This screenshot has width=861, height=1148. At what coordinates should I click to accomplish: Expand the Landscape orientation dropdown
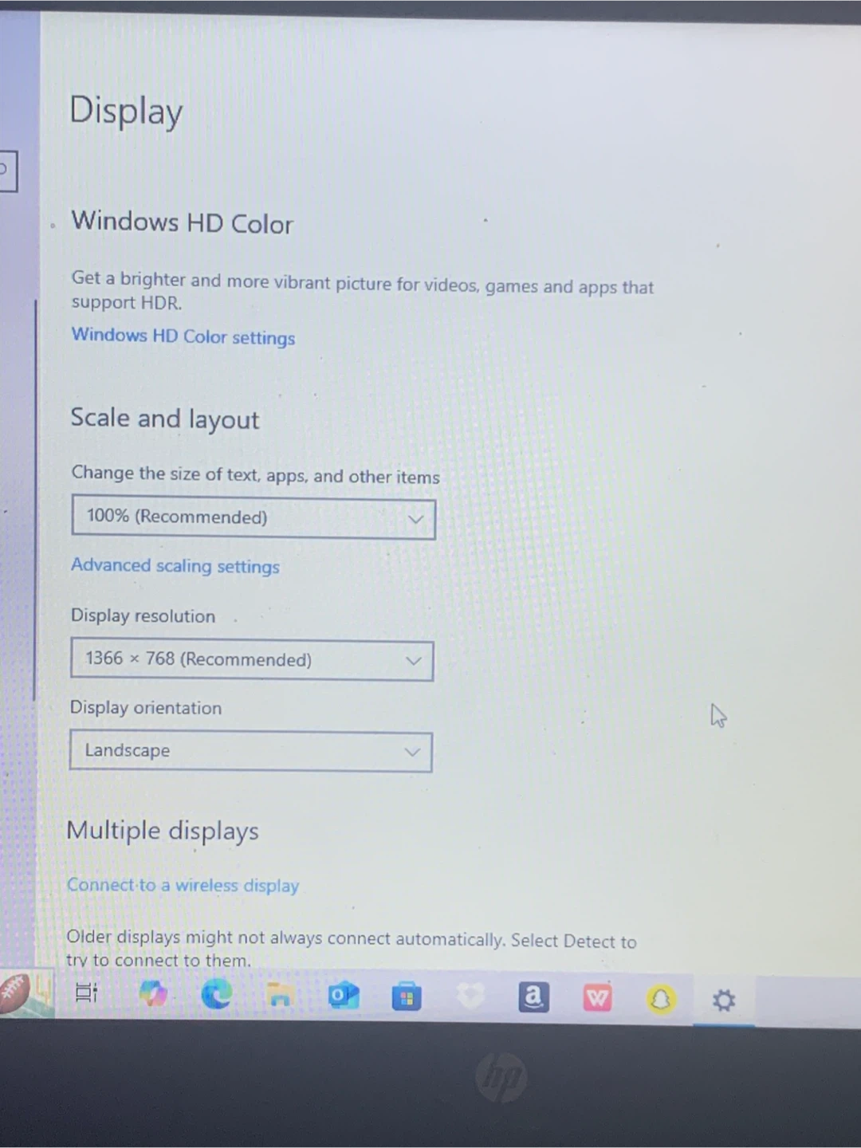(250, 752)
